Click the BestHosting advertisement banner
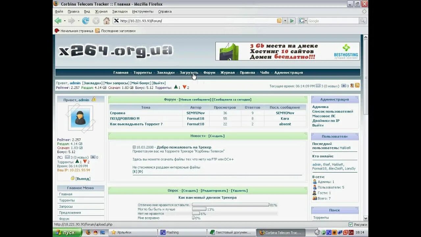This screenshot has width=421, height=237. pos(287,51)
